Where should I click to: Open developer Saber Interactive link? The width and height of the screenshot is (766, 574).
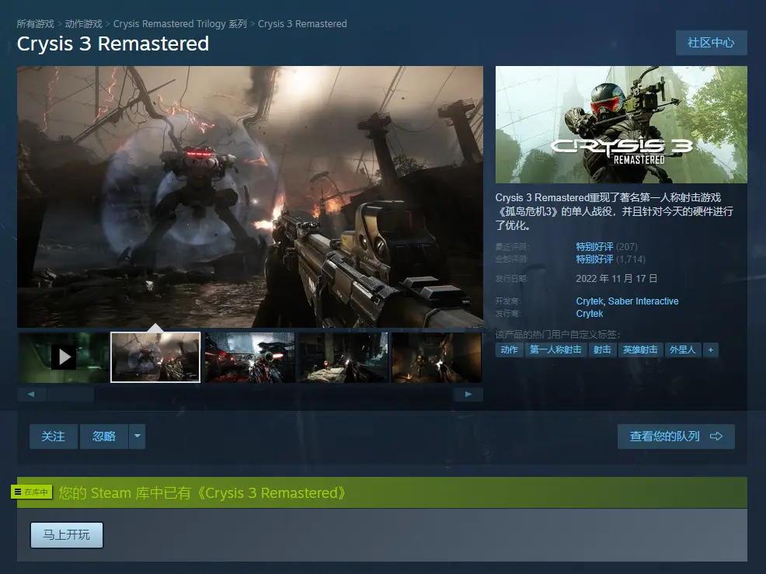tap(643, 301)
